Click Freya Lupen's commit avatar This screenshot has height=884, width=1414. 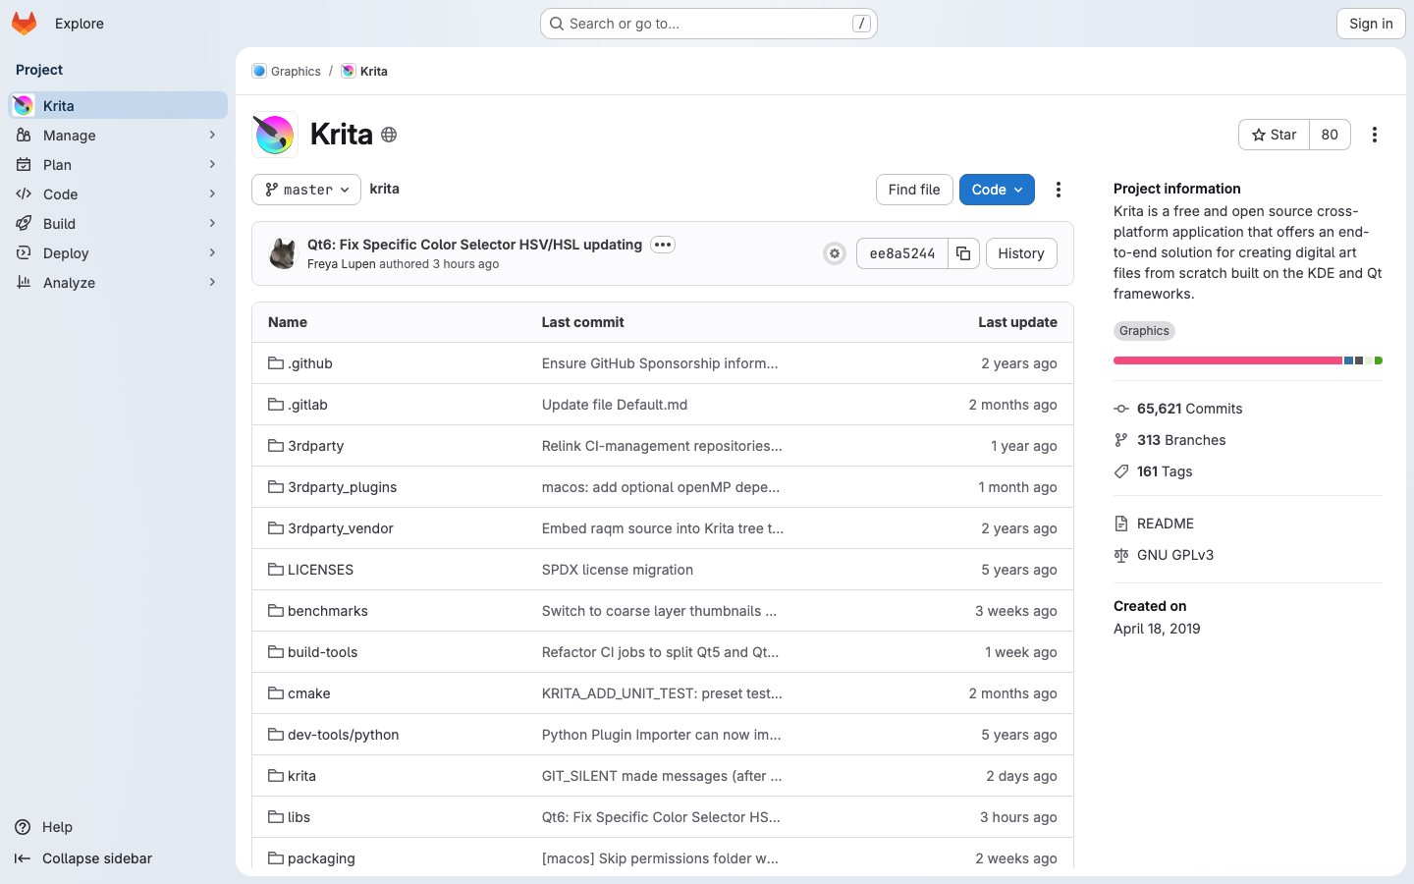pyautogui.click(x=284, y=253)
